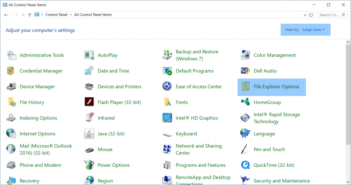351x185 pixels.
Task: Click the Default Programs icon
Action: [167, 71]
